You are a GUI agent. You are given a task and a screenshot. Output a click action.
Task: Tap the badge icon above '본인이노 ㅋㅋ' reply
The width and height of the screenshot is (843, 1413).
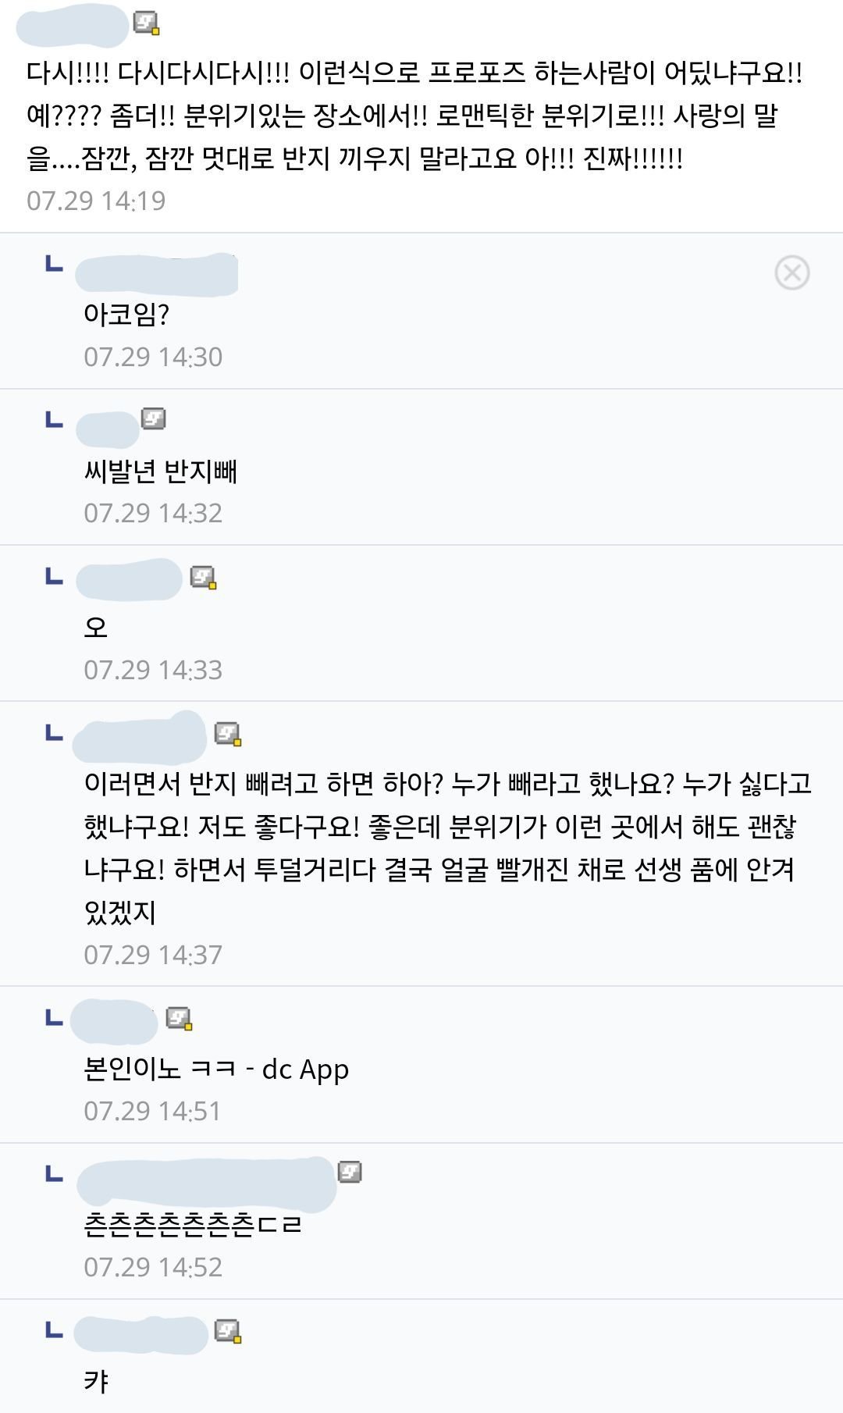coord(180,1018)
